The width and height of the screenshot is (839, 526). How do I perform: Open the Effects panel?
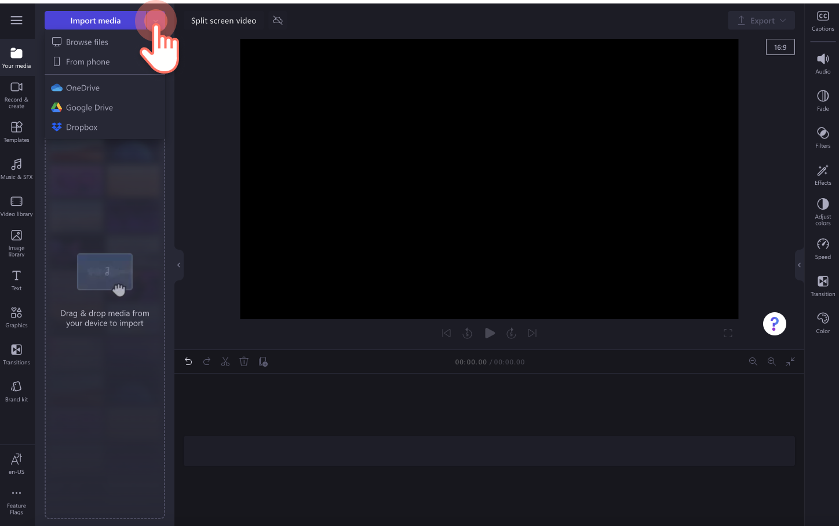(x=822, y=175)
